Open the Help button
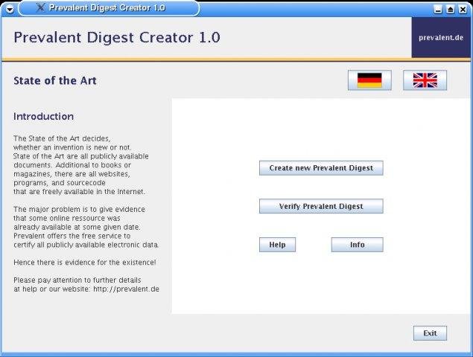The height and width of the screenshot is (357, 473). [x=277, y=245]
